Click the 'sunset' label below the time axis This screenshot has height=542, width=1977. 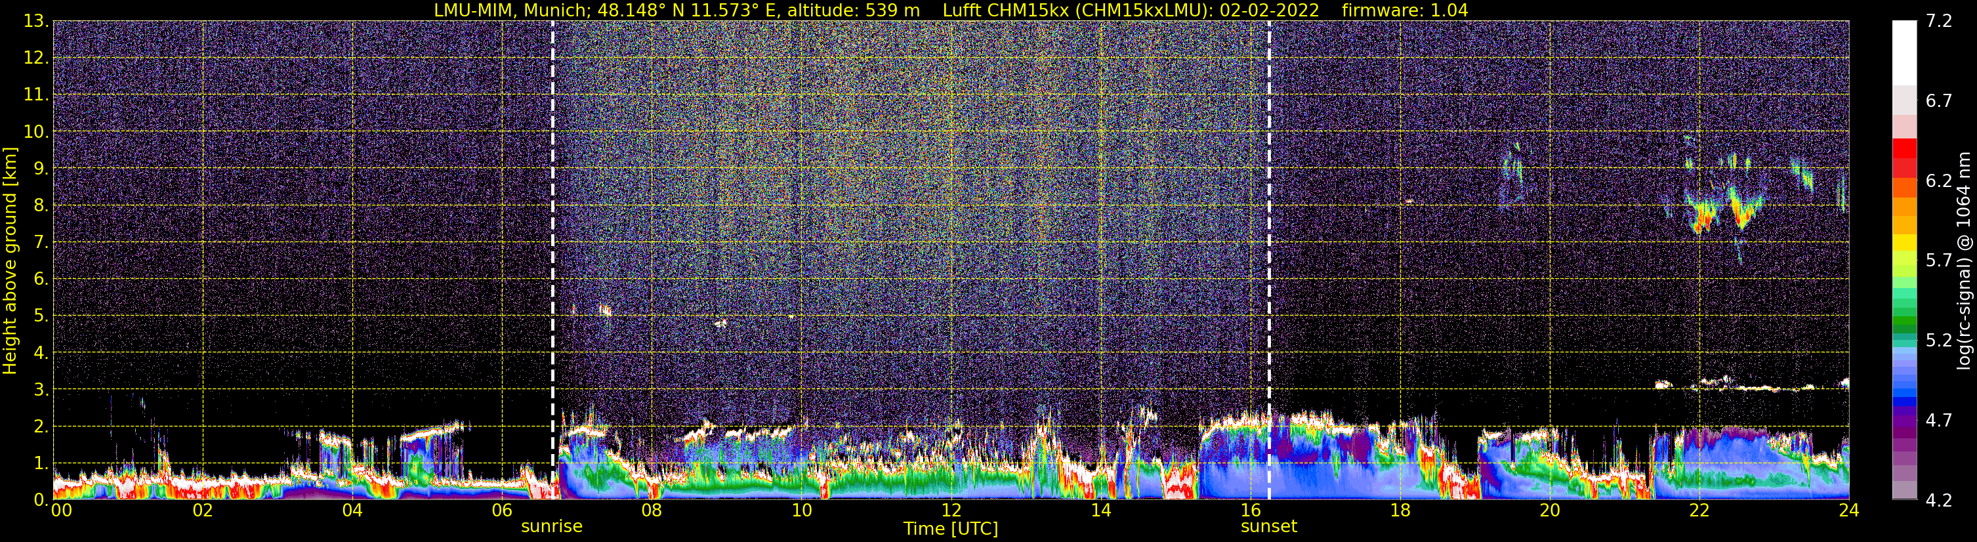[1268, 527]
